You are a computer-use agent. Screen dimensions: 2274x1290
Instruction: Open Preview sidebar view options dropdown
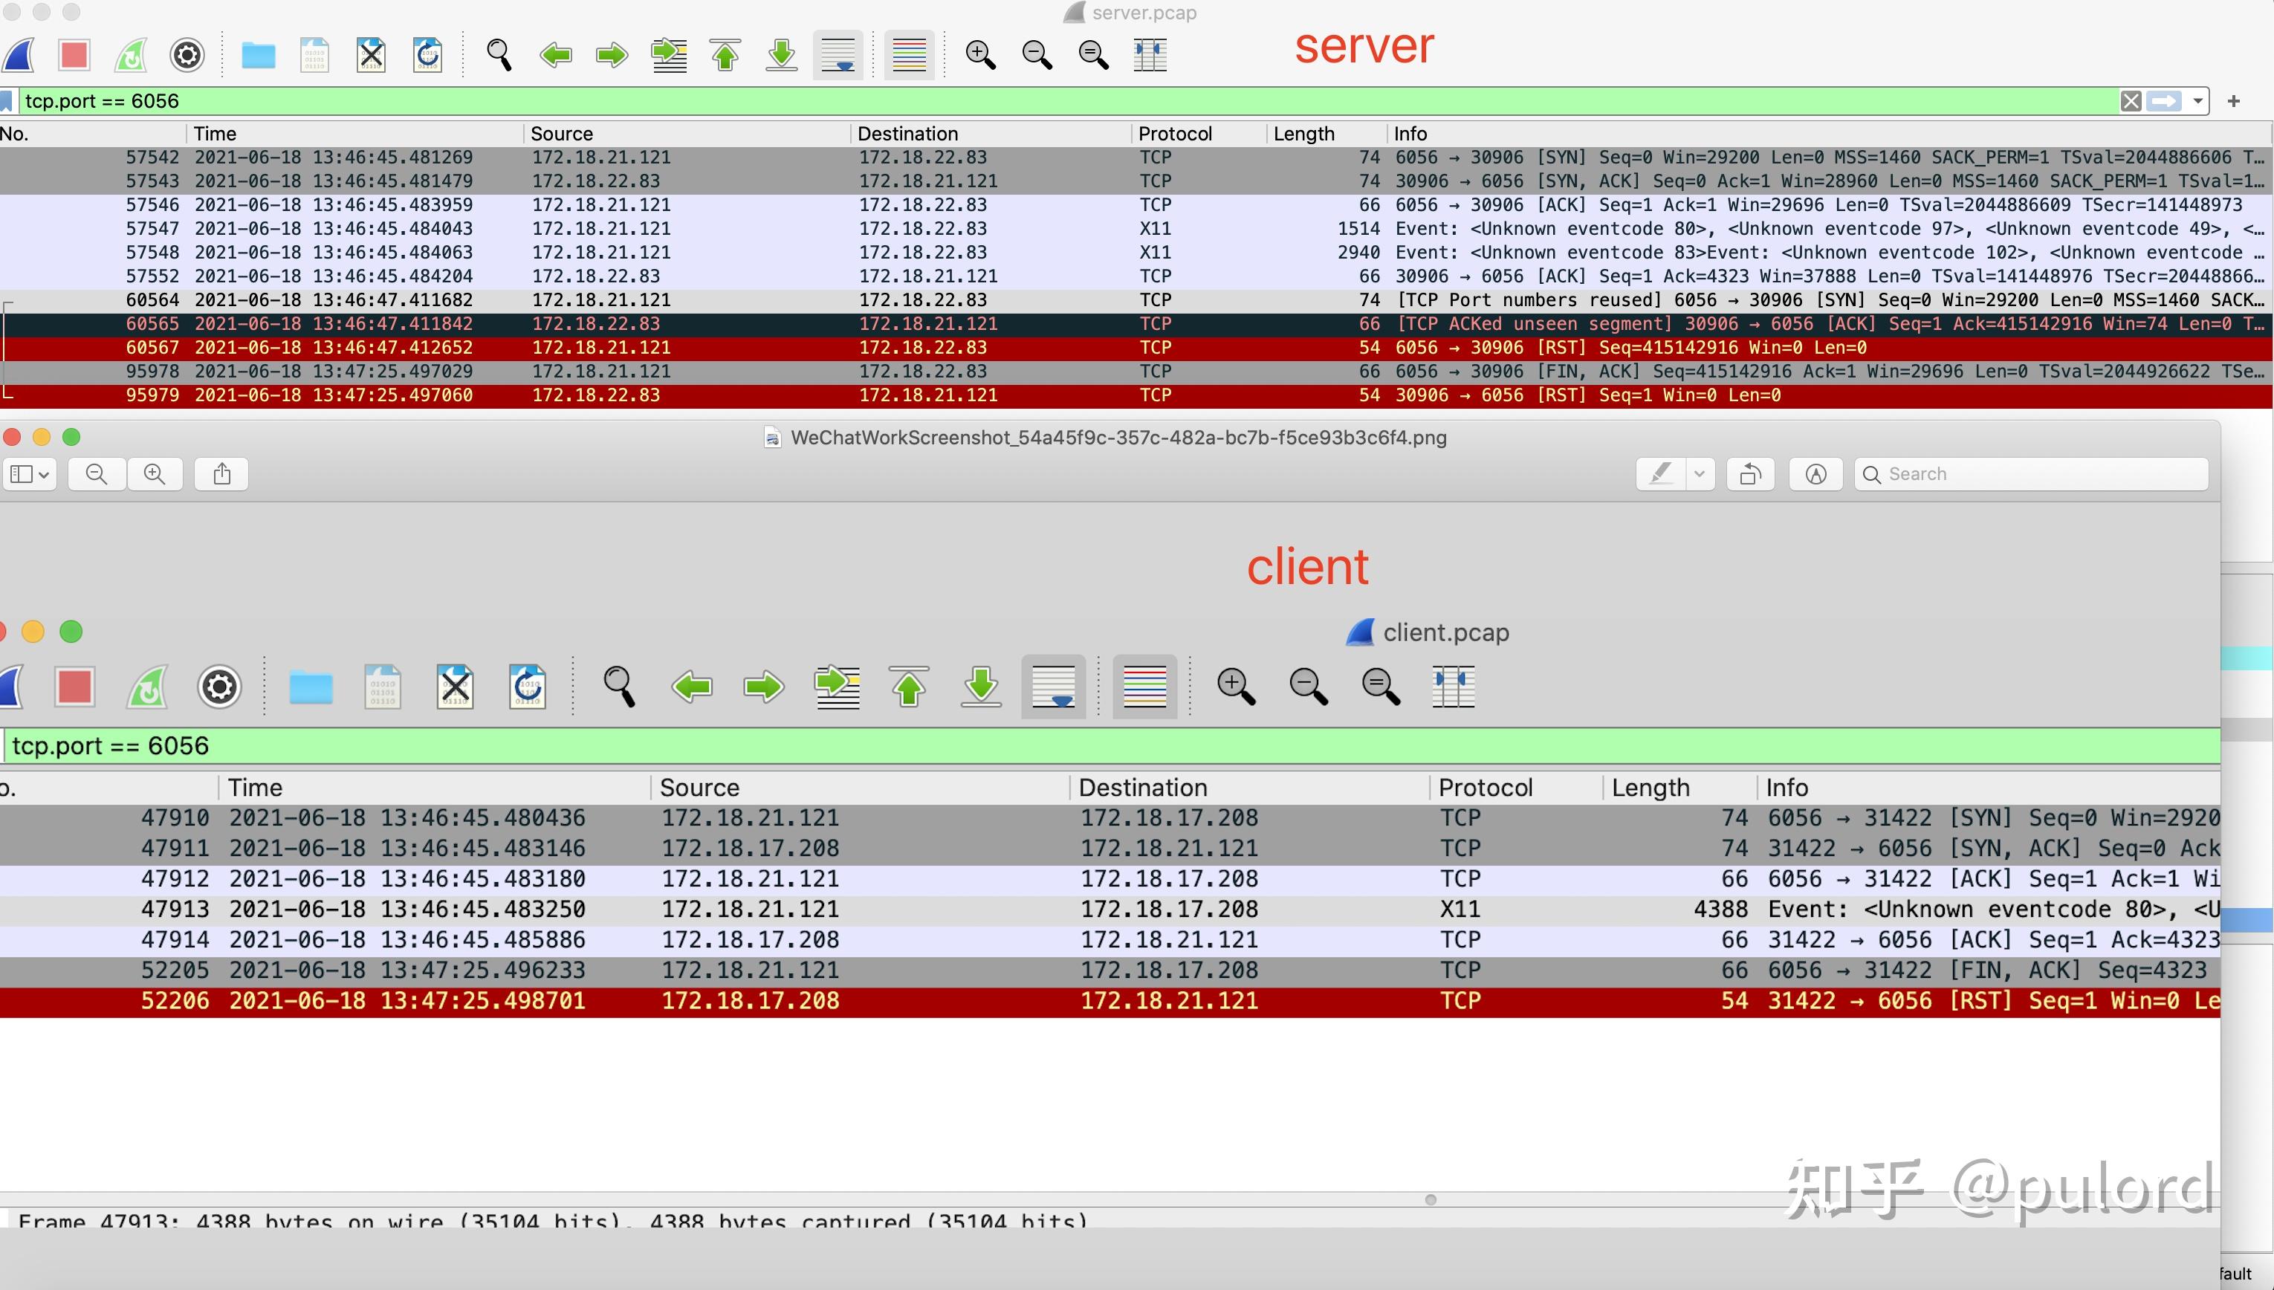29,474
